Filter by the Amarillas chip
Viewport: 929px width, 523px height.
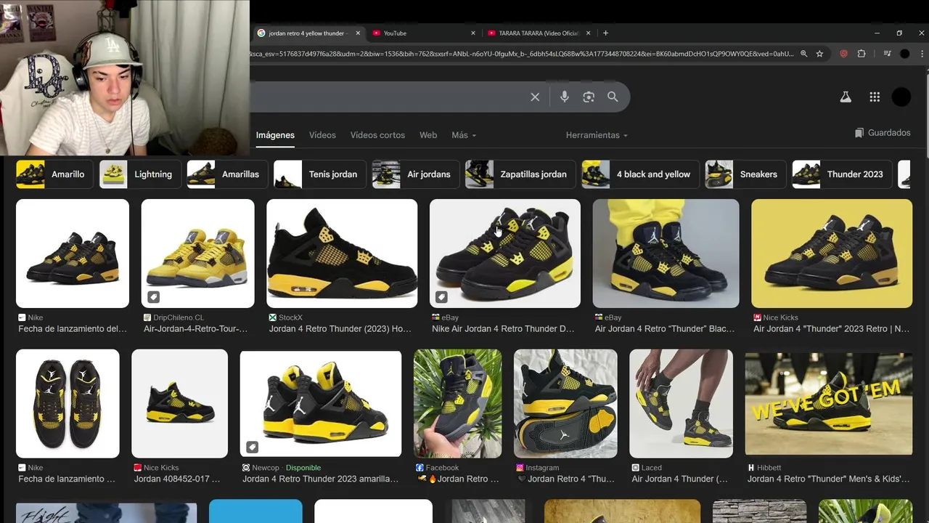pyautogui.click(x=227, y=174)
